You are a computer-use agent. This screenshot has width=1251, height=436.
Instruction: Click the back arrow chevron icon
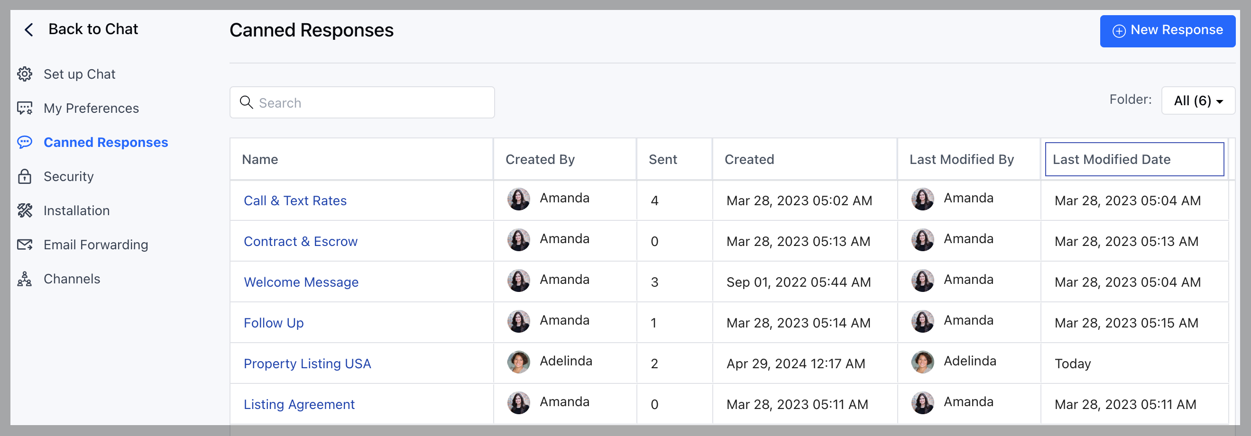[28, 29]
